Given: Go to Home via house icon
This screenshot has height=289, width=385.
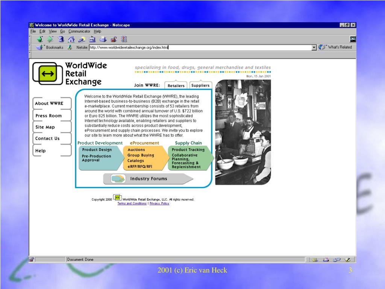Looking at the screenshot, I should tap(71, 39).
